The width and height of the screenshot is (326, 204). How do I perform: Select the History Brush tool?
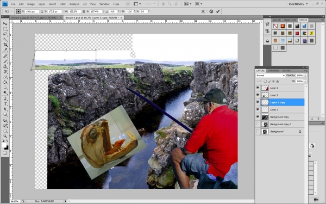pos(5,72)
